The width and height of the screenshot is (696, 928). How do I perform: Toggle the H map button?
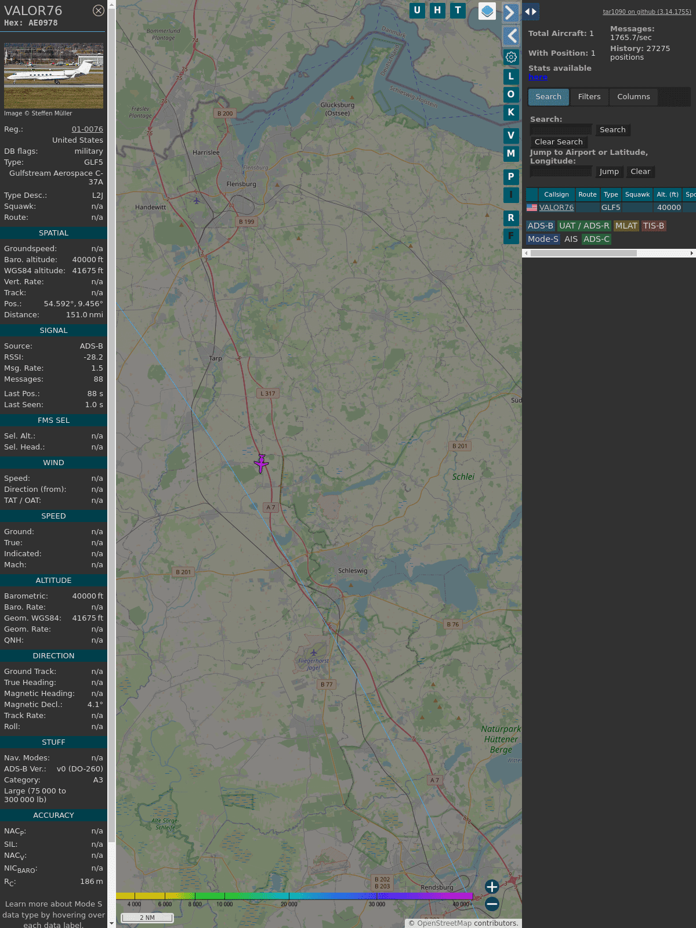coord(437,10)
